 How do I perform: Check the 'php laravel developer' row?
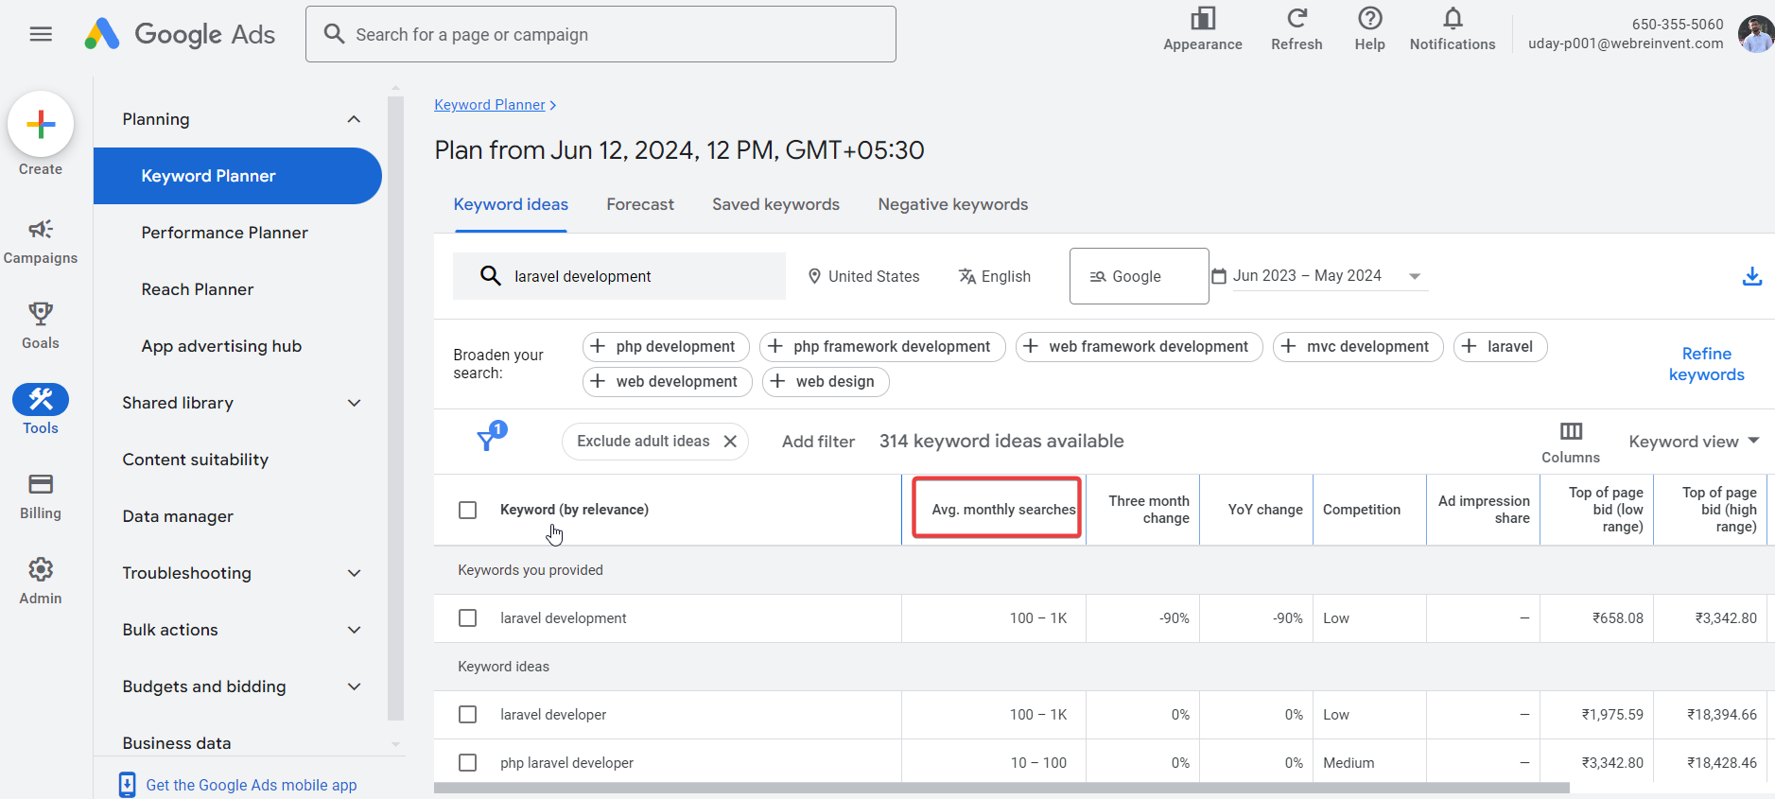pos(467,762)
